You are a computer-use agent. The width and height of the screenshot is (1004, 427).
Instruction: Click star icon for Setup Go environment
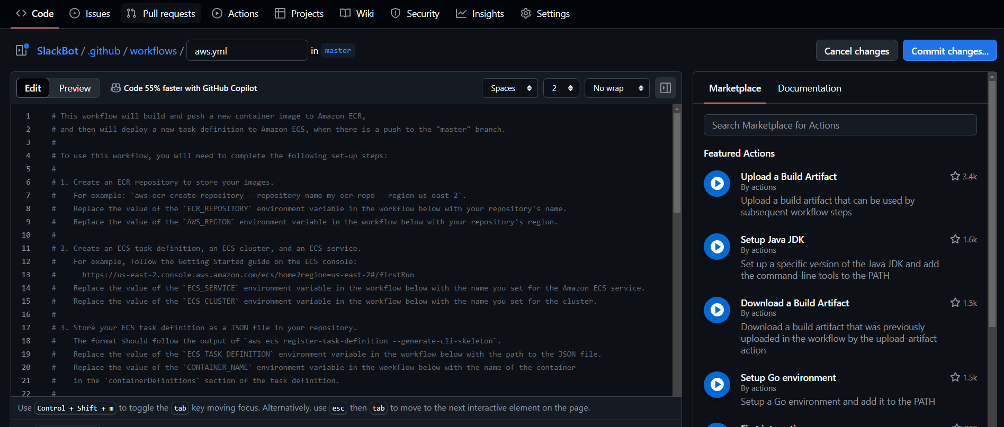click(955, 377)
